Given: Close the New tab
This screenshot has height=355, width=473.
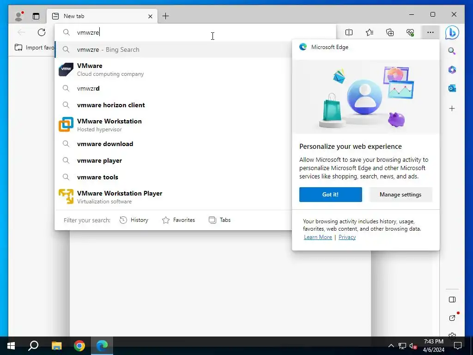Looking at the screenshot, I should 150,16.
